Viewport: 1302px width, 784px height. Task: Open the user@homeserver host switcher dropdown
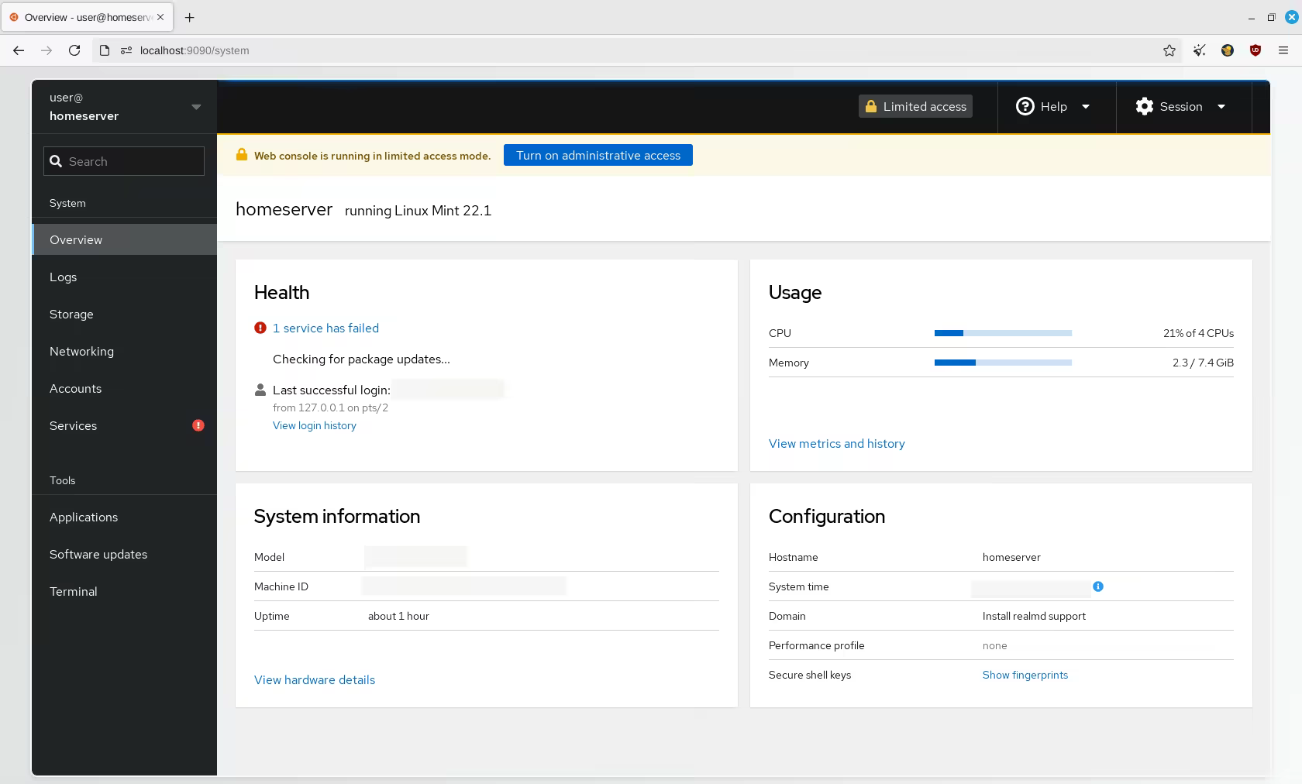124,107
